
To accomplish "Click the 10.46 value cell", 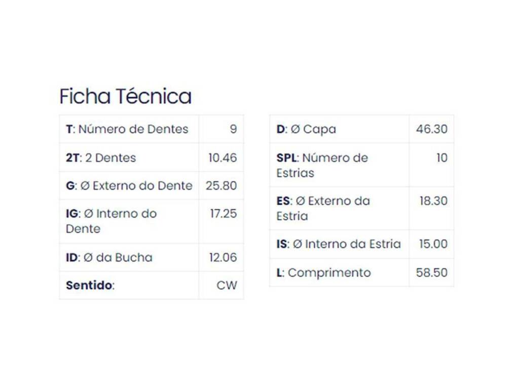I will coord(221,158).
